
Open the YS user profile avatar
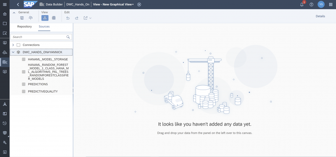click(x=321, y=4)
